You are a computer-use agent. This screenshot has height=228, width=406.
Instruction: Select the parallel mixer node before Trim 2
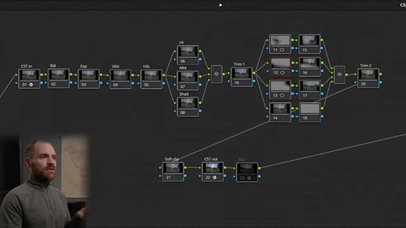point(339,75)
